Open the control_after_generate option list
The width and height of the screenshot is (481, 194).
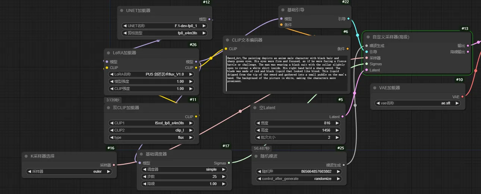pos(299,179)
